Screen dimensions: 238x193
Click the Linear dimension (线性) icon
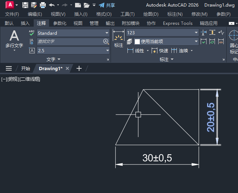pos(130,51)
